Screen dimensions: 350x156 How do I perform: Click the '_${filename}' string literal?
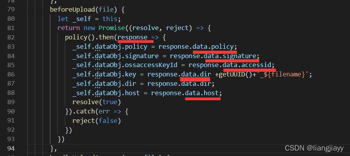[x=282, y=74]
